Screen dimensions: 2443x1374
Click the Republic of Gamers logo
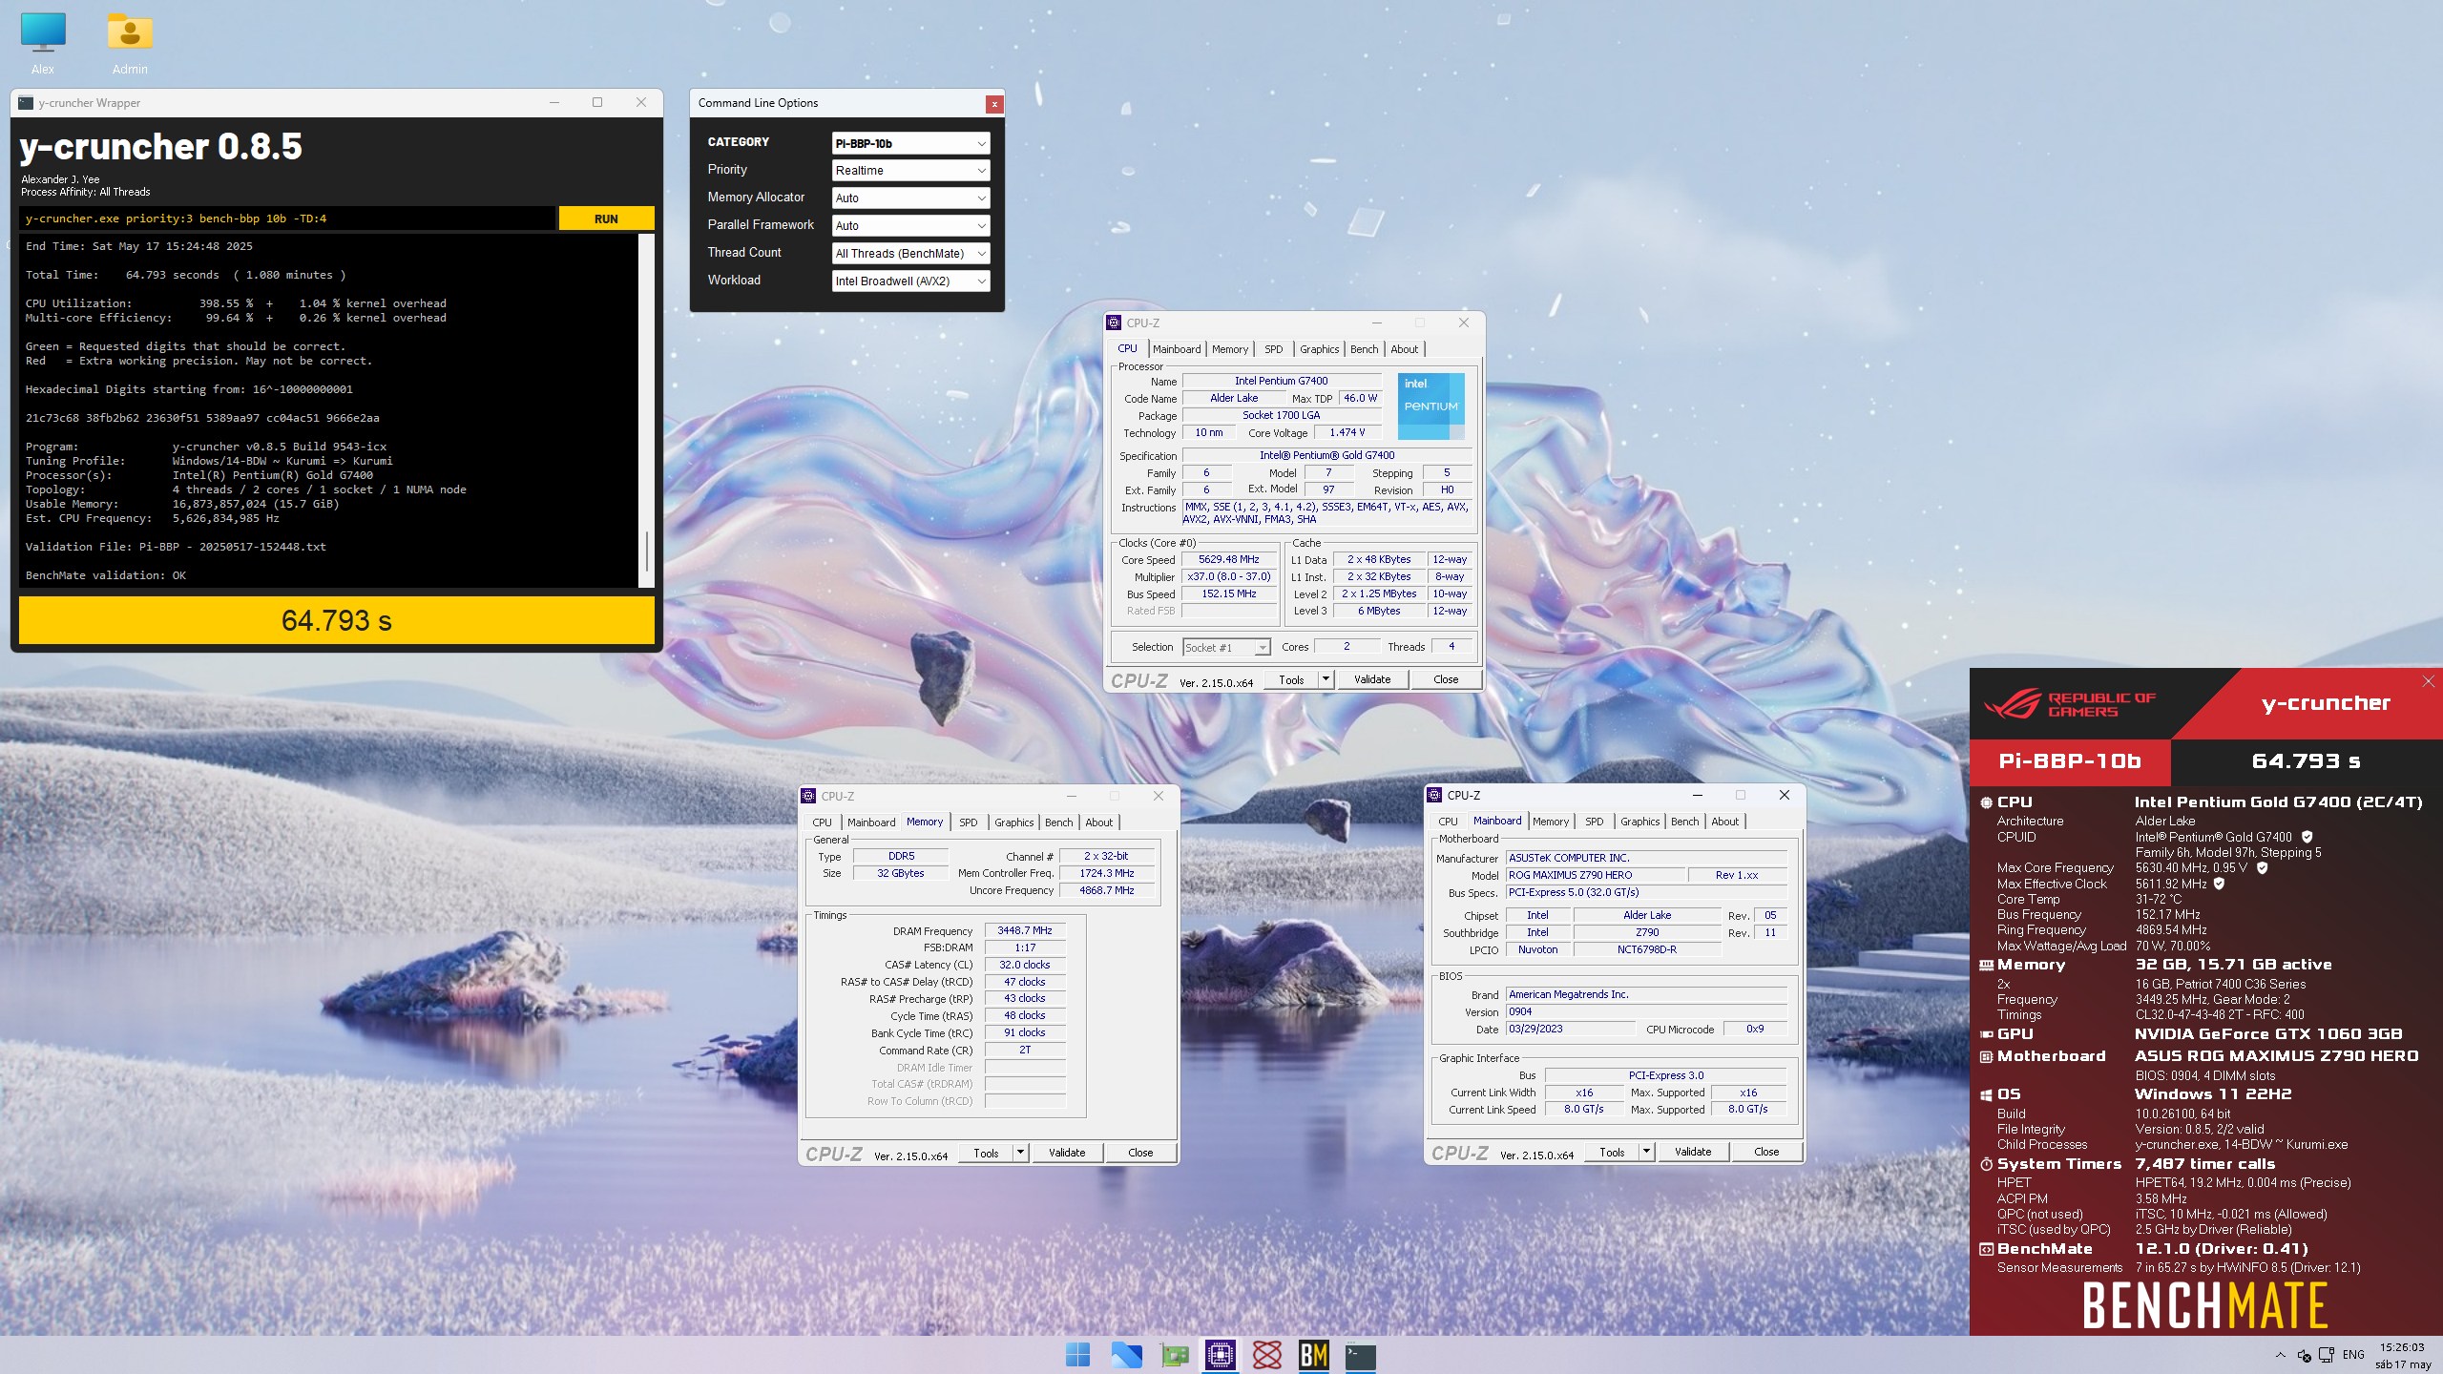pyautogui.click(x=2070, y=704)
